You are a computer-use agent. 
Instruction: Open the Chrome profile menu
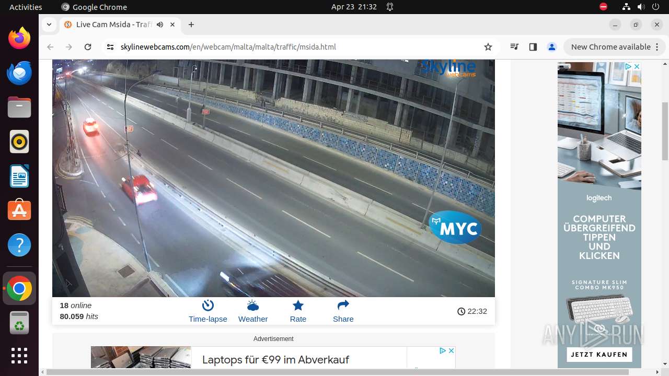coord(551,47)
